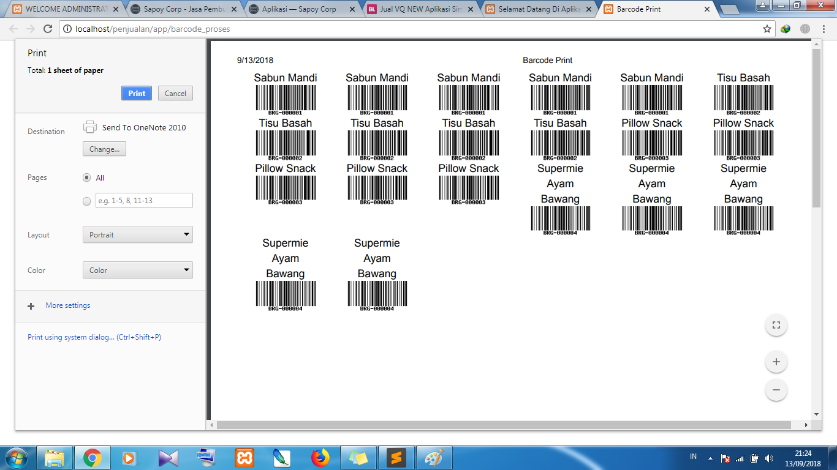Click the Barcode Print header text in preview
837x470 pixels.
click(548, 60)
